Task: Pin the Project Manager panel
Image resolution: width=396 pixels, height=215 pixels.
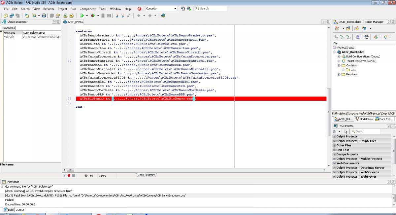Action: pyautogui.click(x=388, y=22)
